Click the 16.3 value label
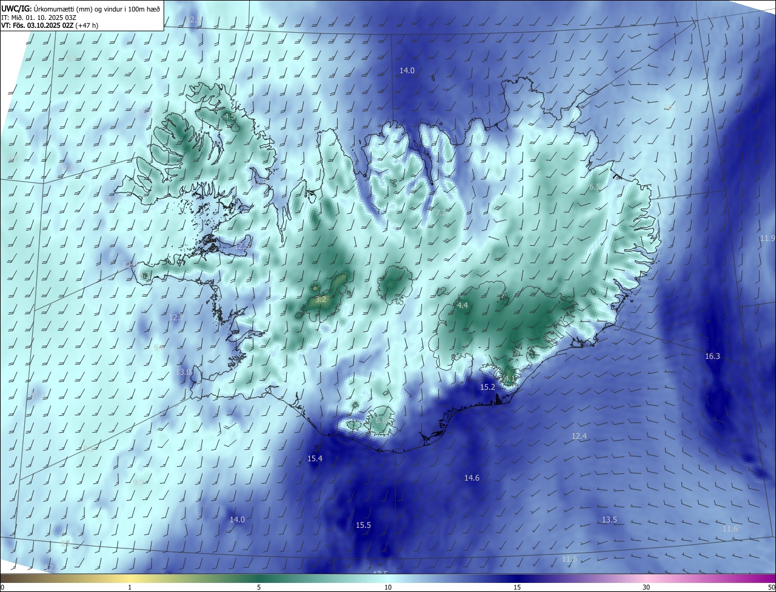This screenshot has width=776, height=592. tap(712, 357)
